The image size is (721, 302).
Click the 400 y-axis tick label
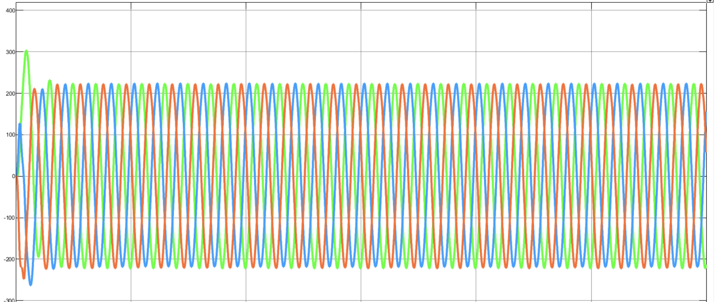pos(10,10)
